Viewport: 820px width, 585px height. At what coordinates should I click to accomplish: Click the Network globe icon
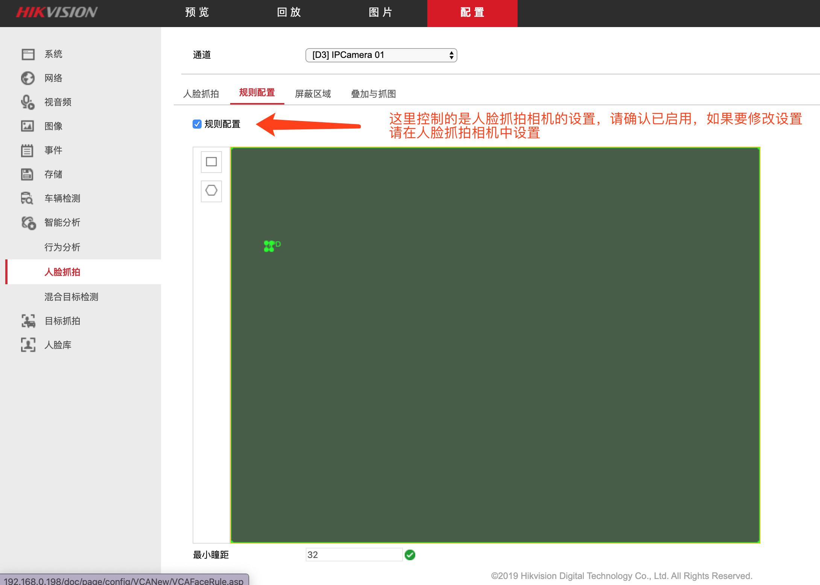click(x=28, y=78)
